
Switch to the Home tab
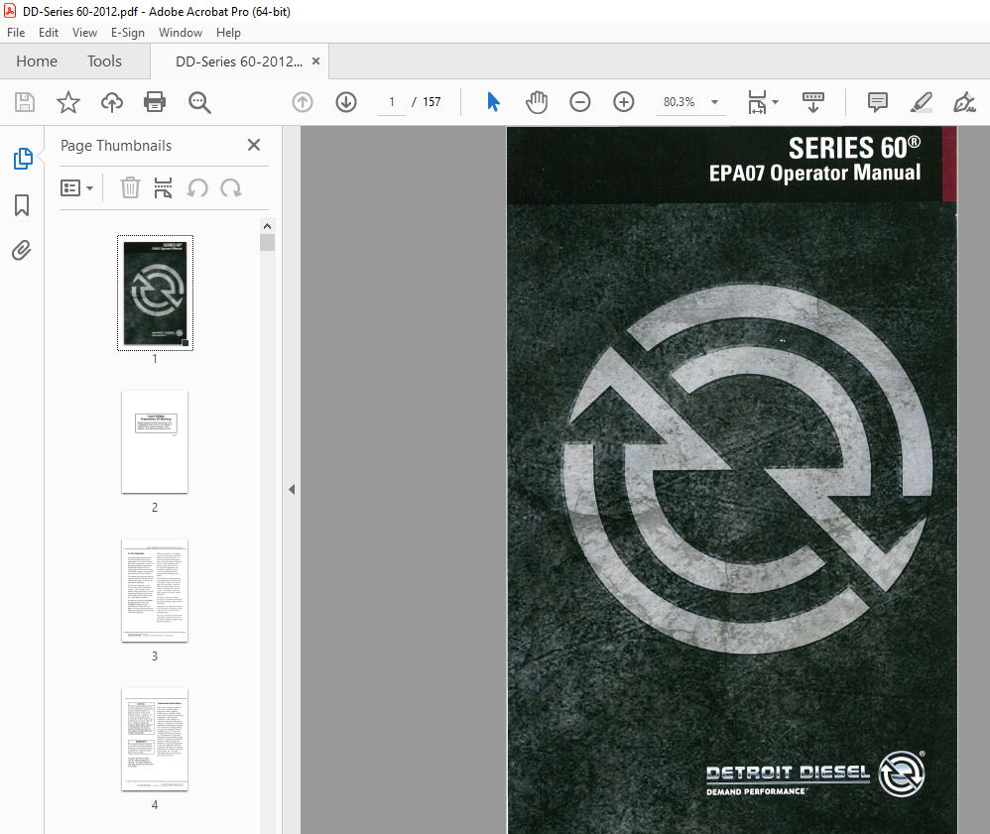(37, 61)
